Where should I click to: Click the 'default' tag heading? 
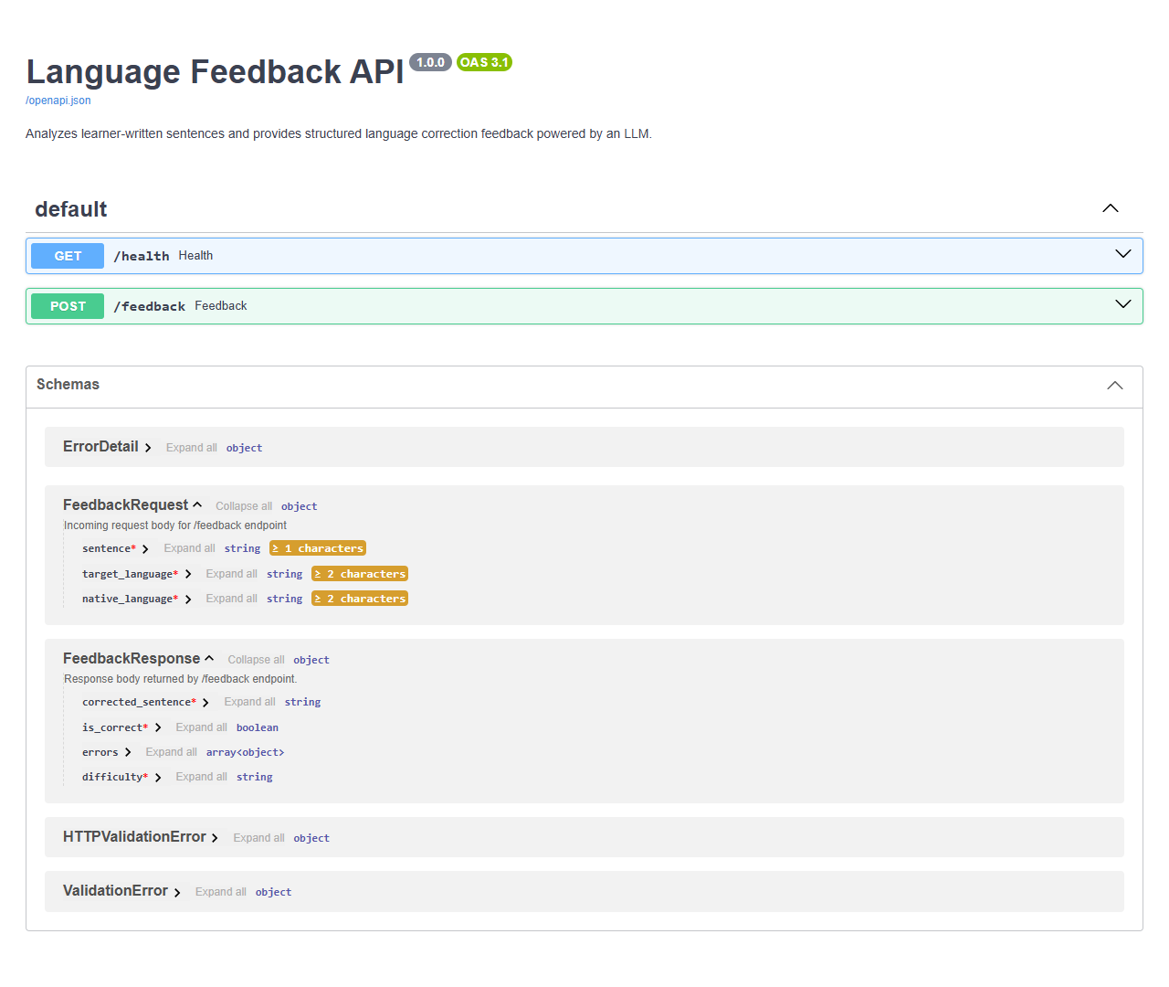click(71, 209)
